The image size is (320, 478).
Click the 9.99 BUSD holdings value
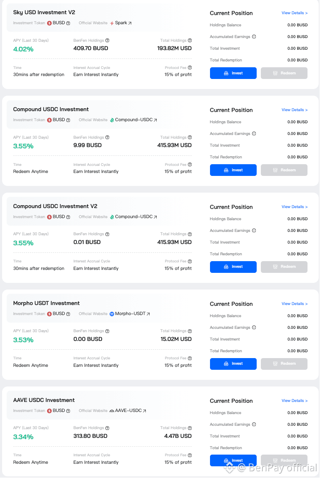coord(87,145)
